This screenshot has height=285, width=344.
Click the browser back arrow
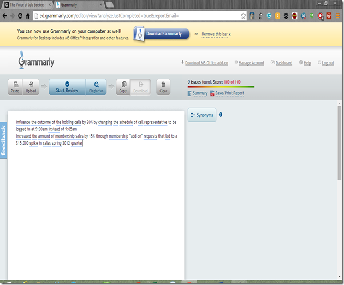coord(4,16)
